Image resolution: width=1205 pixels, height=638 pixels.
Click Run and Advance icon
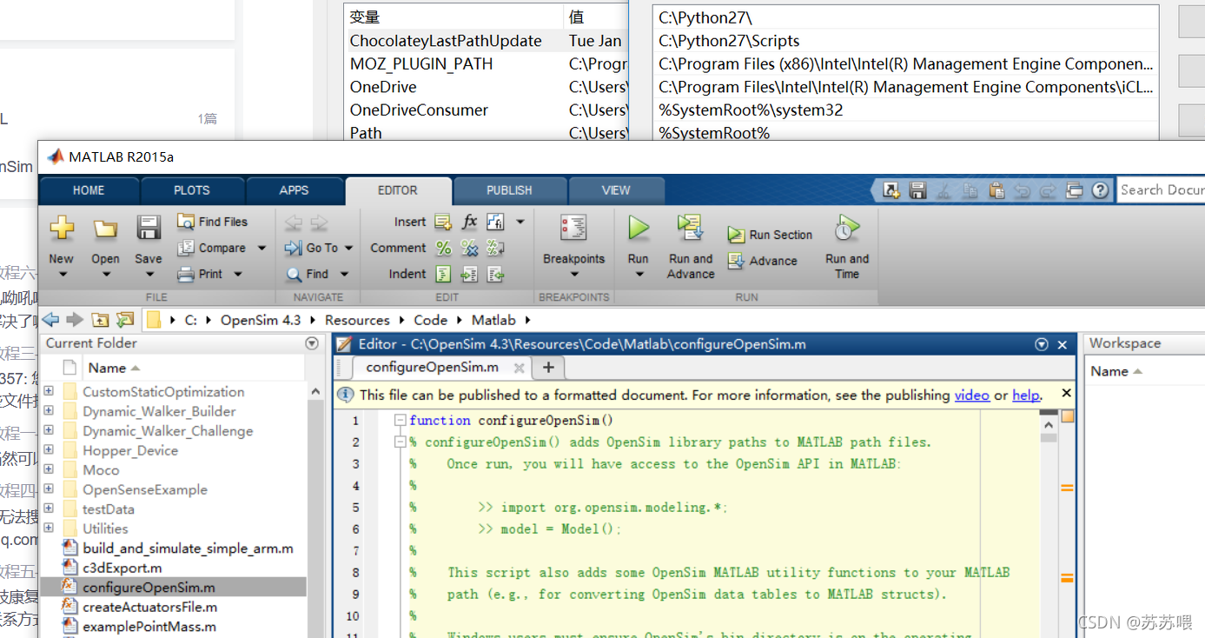coord(691,228)
